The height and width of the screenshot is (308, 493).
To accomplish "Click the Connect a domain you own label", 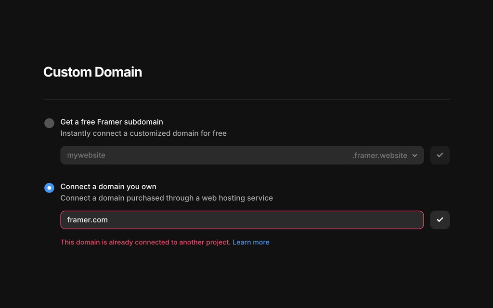I will point(108,186).
